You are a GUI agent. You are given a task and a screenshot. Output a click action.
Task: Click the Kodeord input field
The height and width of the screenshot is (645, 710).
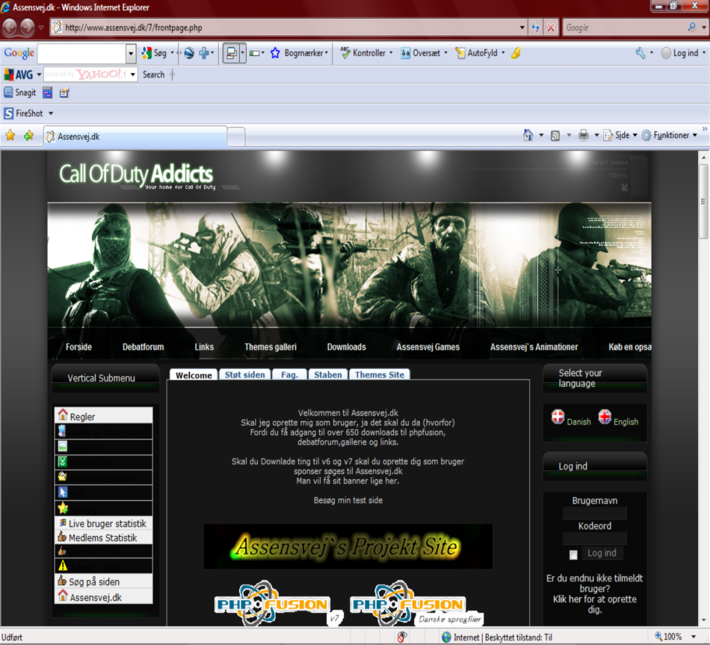[x=594, y=538]
